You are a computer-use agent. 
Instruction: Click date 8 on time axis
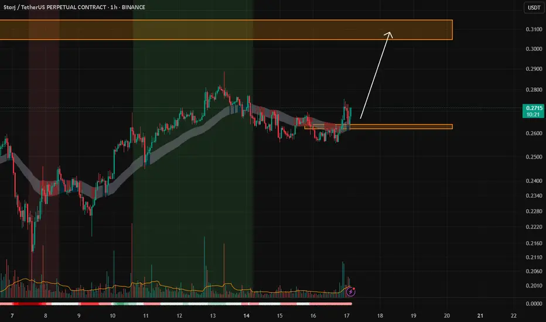pyautogui.click(x=46, y=316)
